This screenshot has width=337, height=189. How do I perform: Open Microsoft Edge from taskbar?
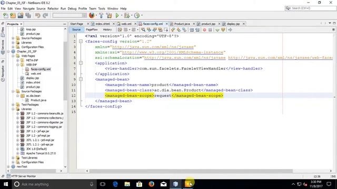(115, 184)
